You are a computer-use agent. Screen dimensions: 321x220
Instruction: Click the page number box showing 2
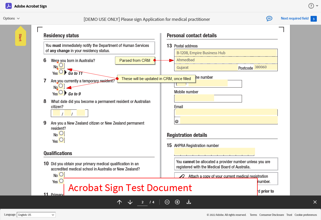tap(142, 202)
